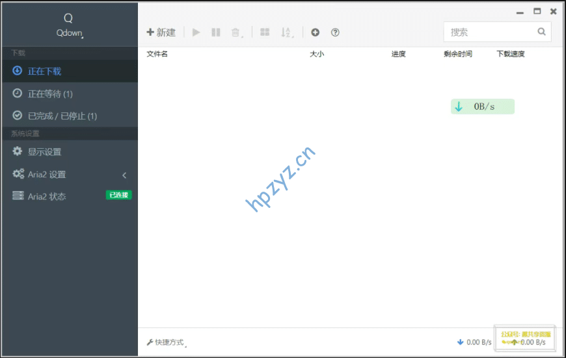Open the 快捷方式 shortcuts menu
Screen dimensions: 566x358
(165, 342)
